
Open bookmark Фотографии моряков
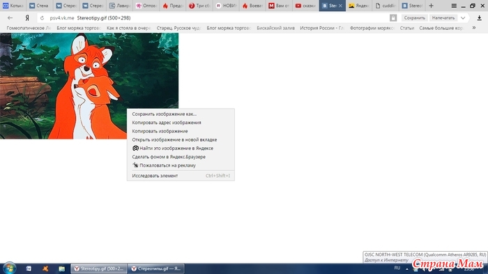(x=372, y=28)
